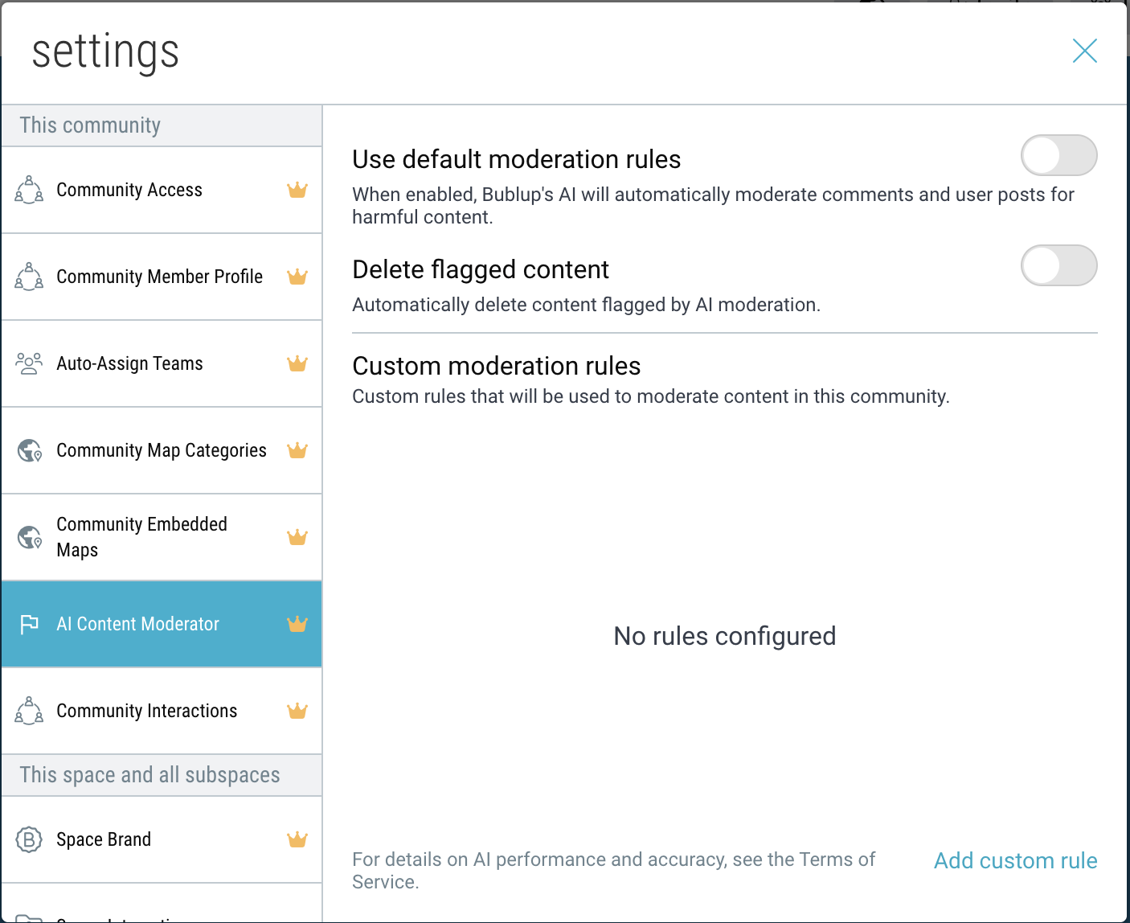
Task: Click the crown icon next to Community Access
Action: pyautogui.click(x=297, y=190)
